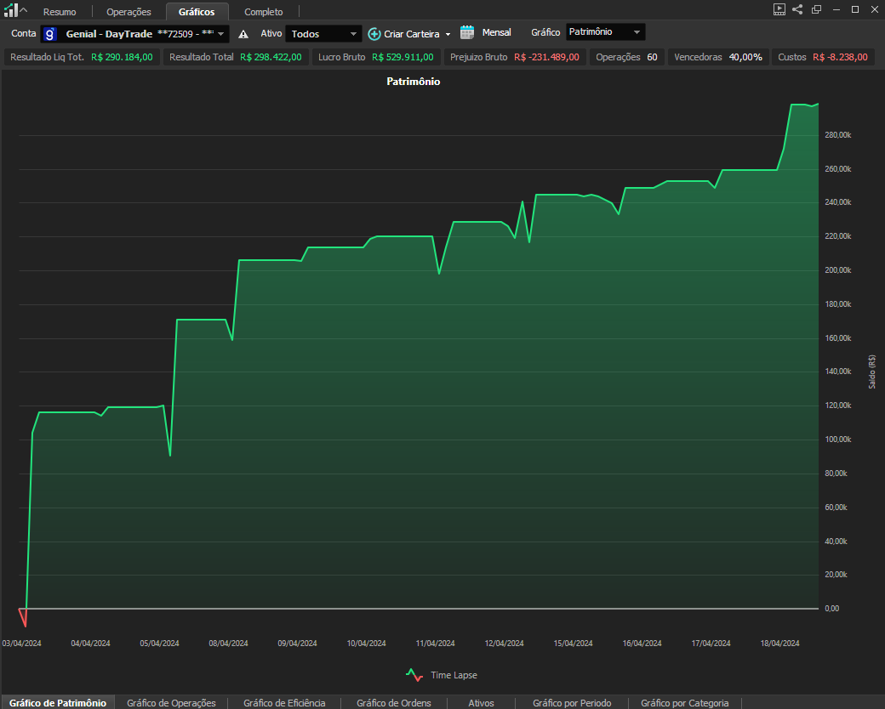Click the 08/04/2024 date axis label
The image size is (885, 709).
229,643
